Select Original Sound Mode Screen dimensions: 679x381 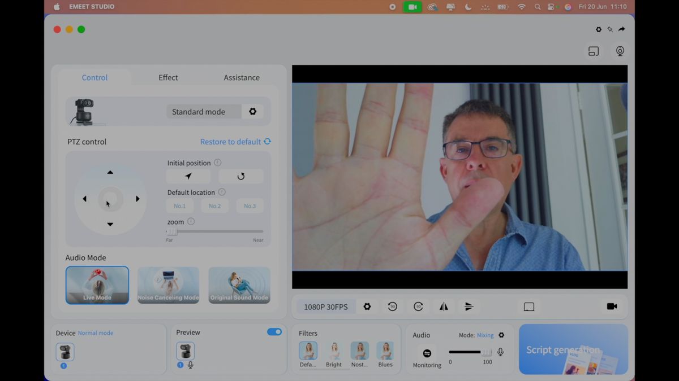(x=239, y=285)
